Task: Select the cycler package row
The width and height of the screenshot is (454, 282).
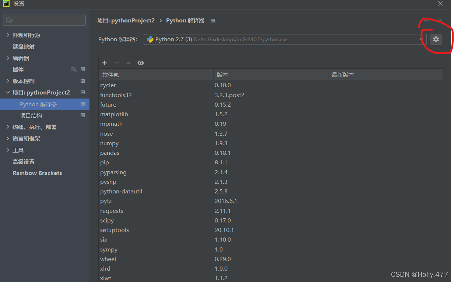Action: pyautogui.click(x=271, y=85)
